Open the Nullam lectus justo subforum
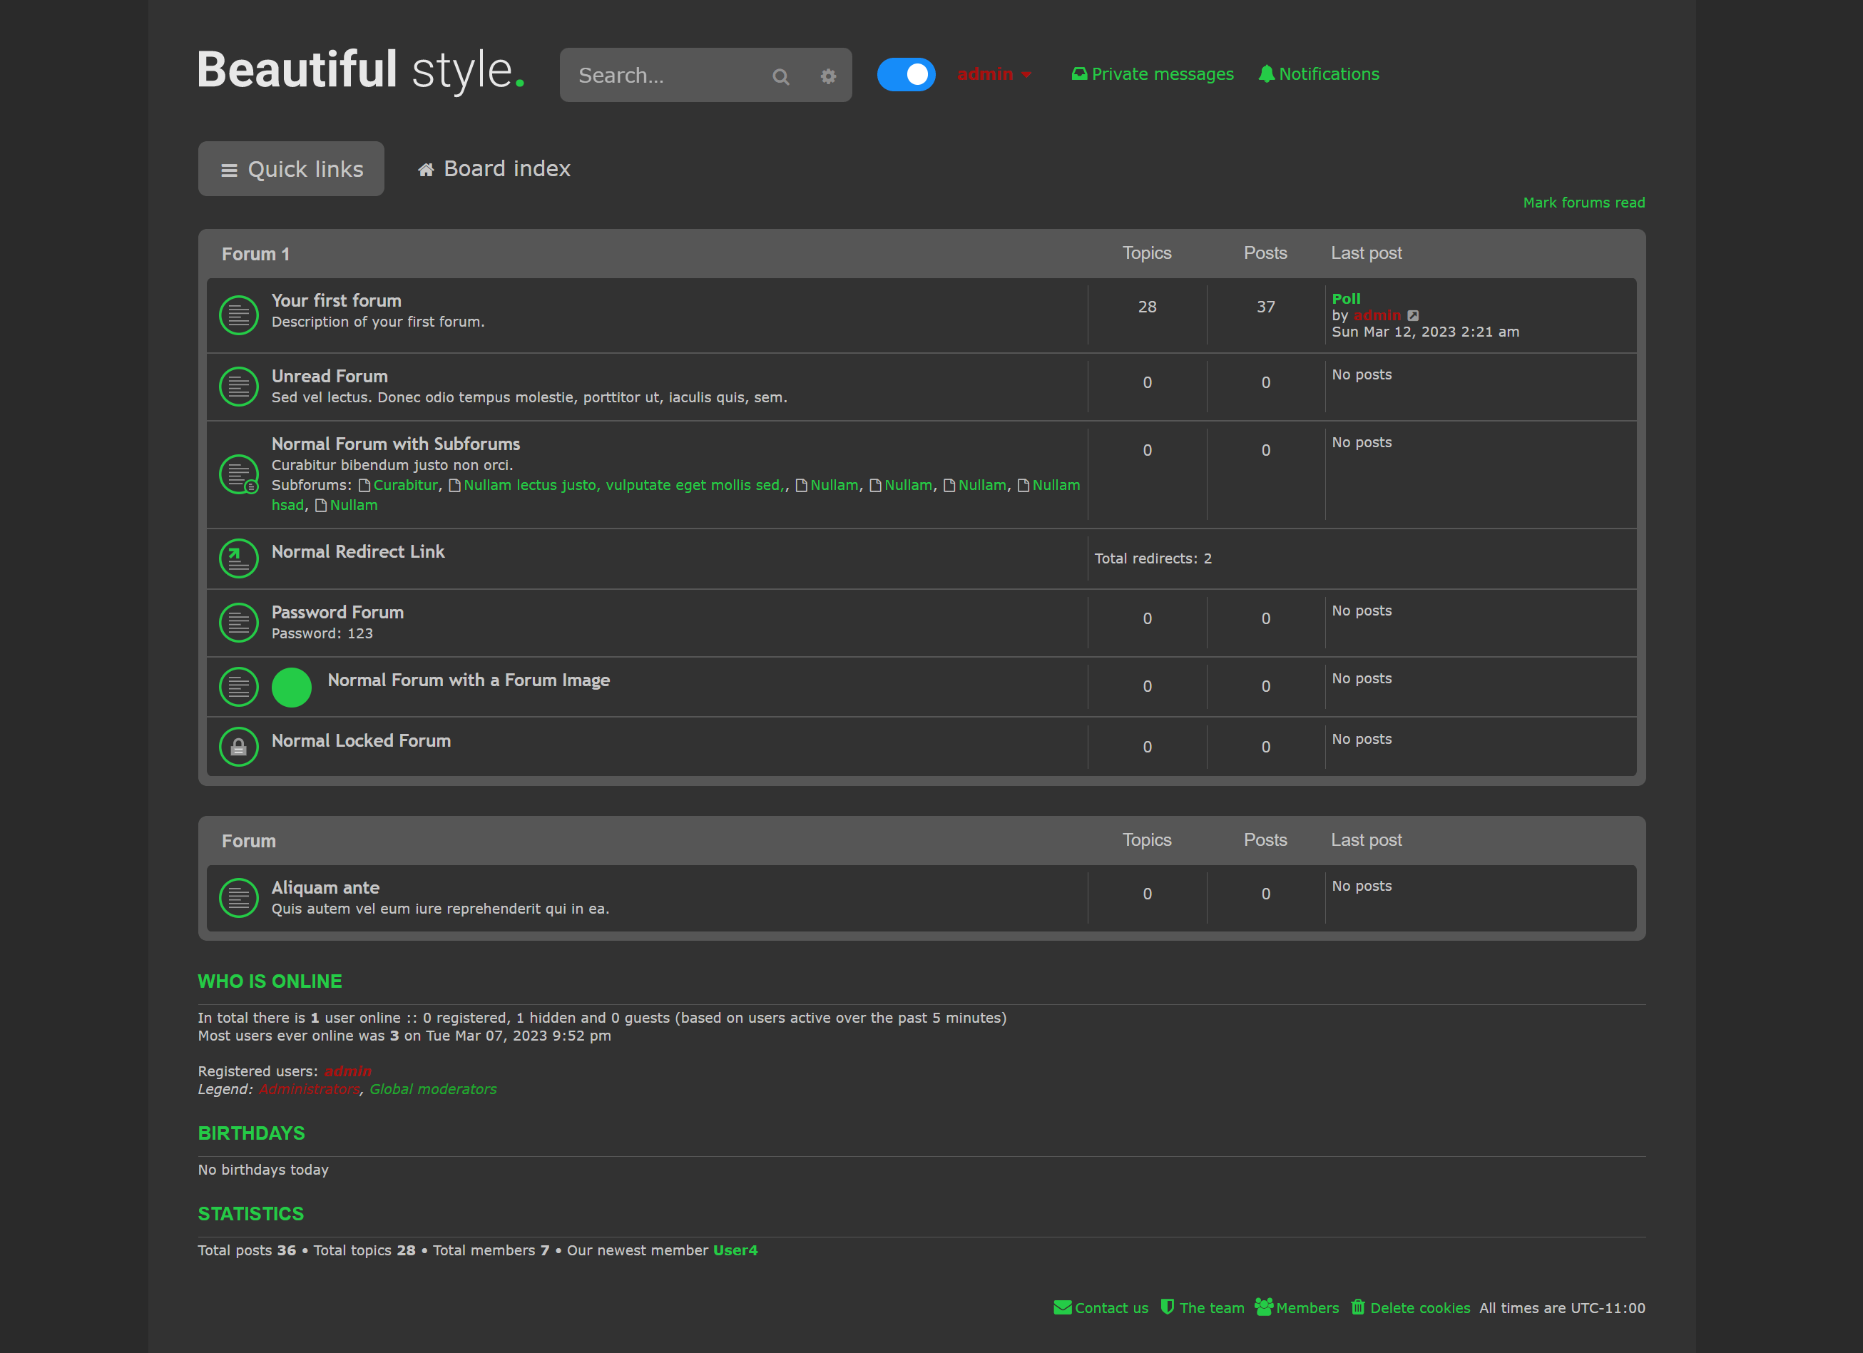 [x=623, y=485]
